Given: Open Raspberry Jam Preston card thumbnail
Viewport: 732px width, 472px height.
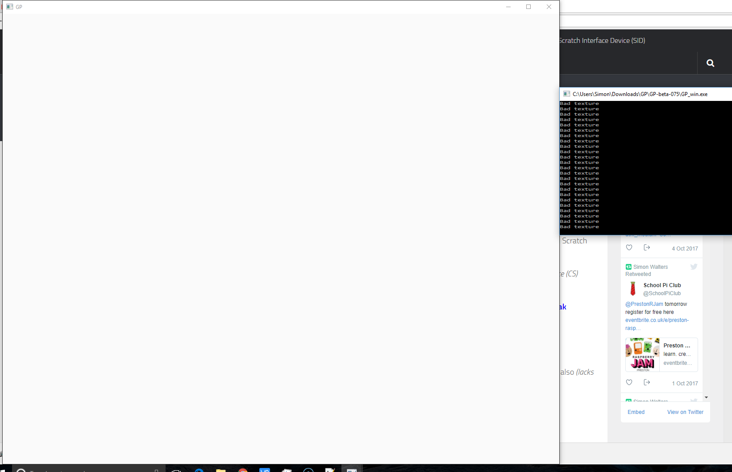Looking at the screenshot, I should click(x=643, y=355).
